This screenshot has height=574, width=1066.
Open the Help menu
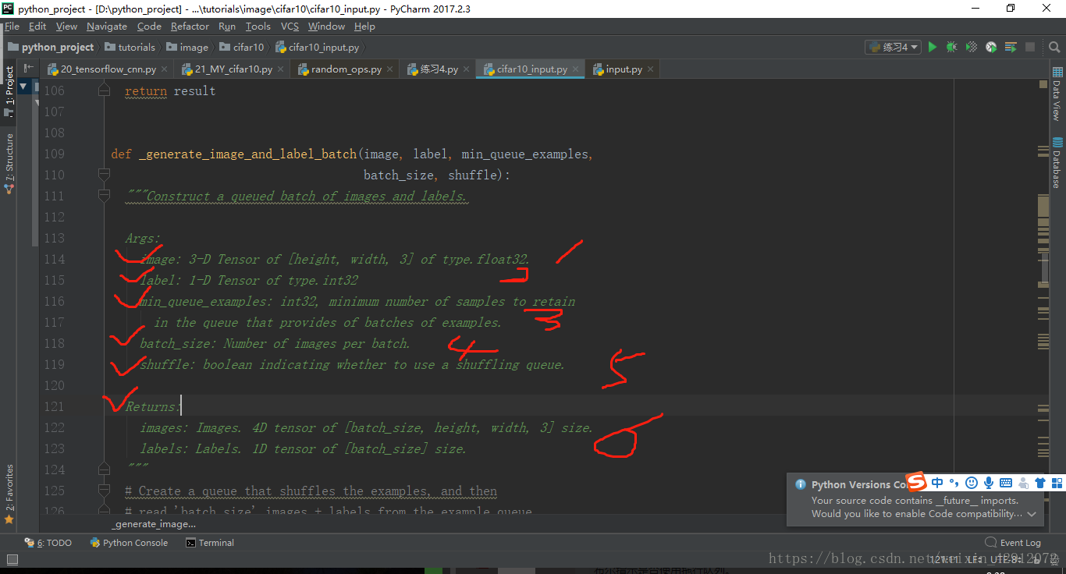[x=364, y=26]
